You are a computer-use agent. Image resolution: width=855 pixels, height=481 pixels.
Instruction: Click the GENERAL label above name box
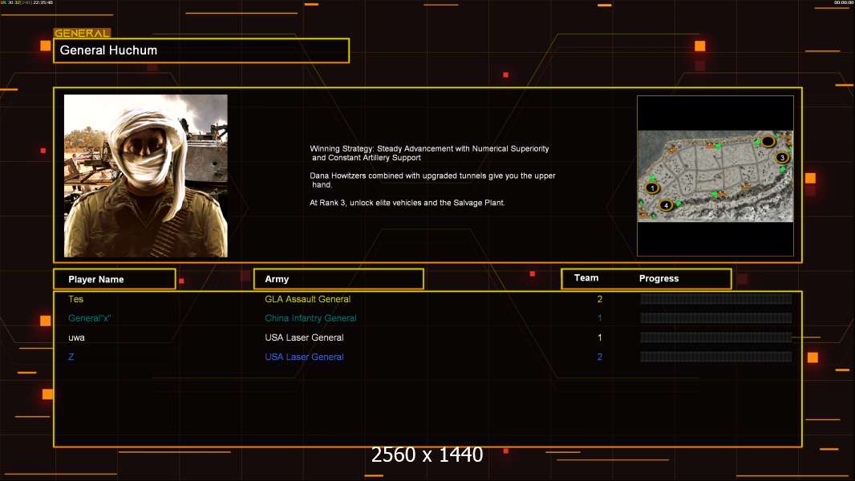82,33
